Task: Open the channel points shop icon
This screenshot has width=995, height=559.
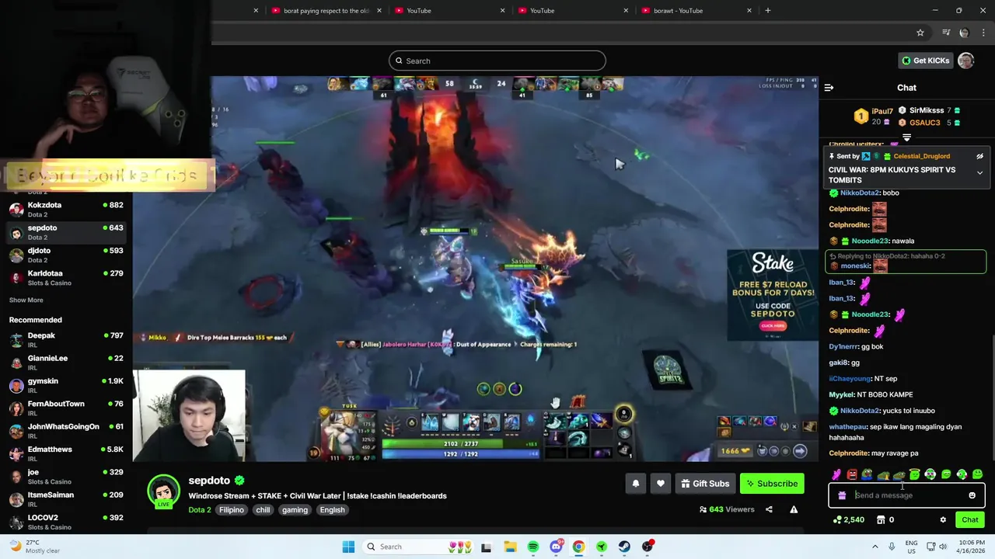Action: [881, 520]
